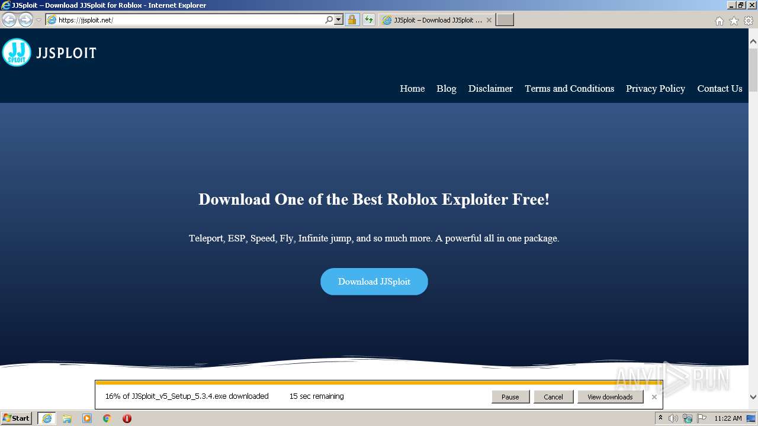Click the Action Center flag icon
Screen dimensions: 758x426
(702, 418)
